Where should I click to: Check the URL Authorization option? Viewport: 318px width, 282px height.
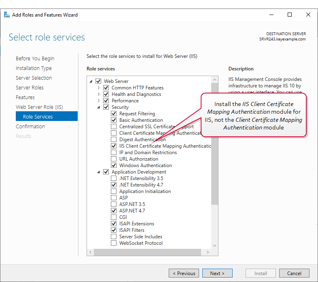[x=114, y=159]
